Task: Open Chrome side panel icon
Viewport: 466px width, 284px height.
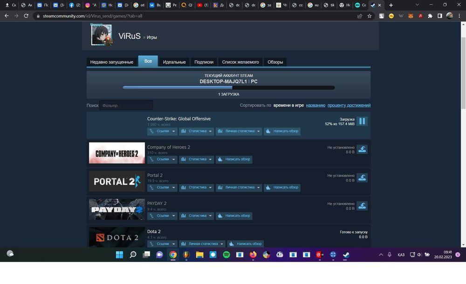Action: click(440, 16)
